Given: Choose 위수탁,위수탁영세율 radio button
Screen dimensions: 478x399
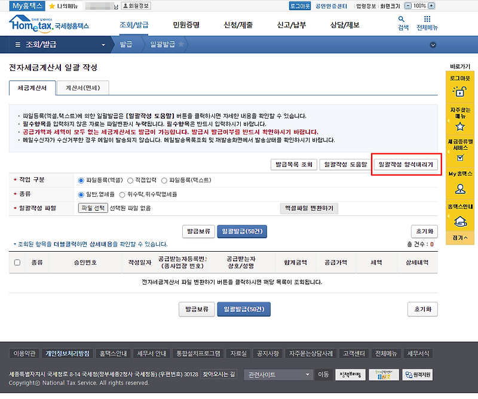Looking at the screenshot, I should coord(122,195).
